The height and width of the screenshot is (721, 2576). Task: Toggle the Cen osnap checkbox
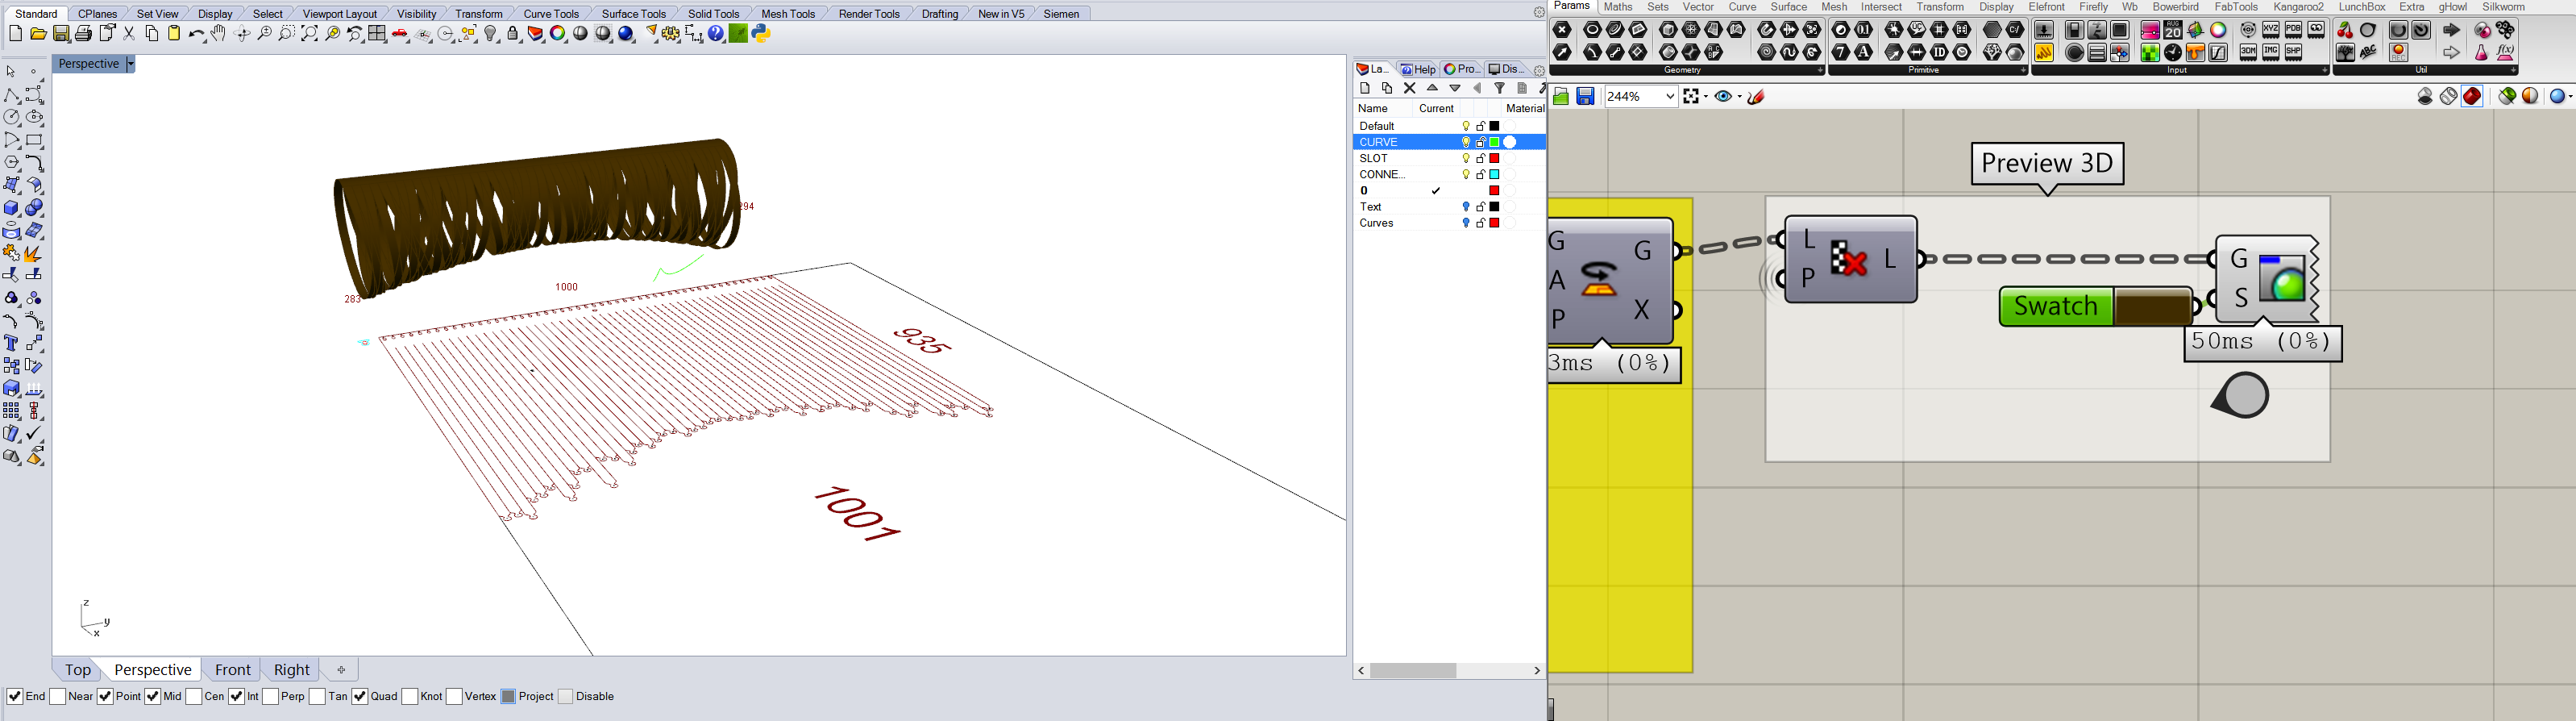194,696
